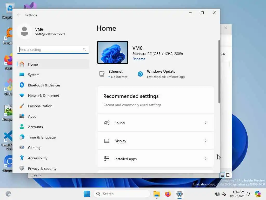Switch to large icons view in background window
Screen dimensions: 266x200
(x=228, y=175)
